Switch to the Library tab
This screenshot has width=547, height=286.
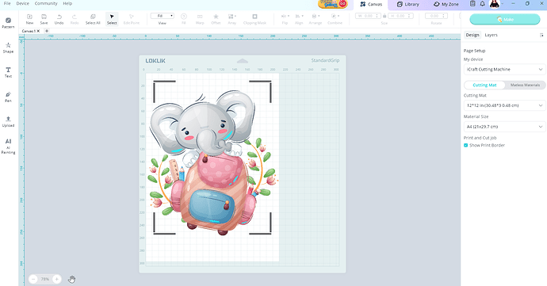408,4
